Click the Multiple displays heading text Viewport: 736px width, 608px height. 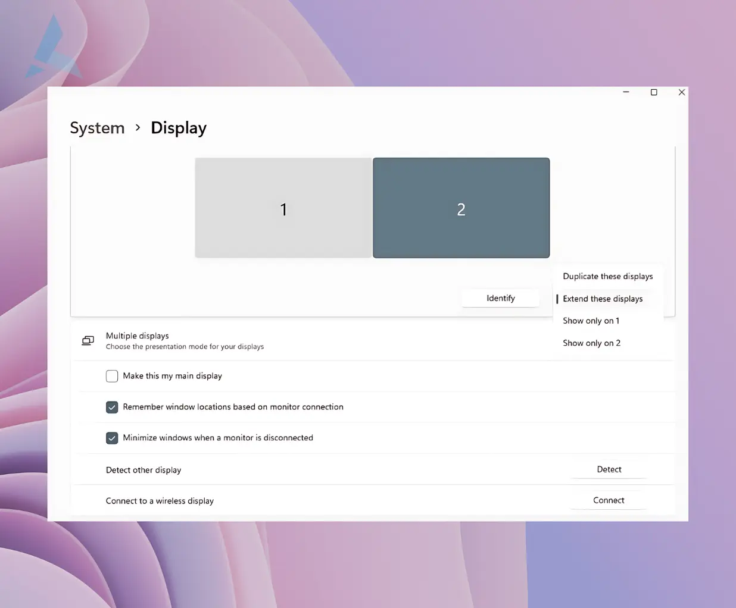138,336
